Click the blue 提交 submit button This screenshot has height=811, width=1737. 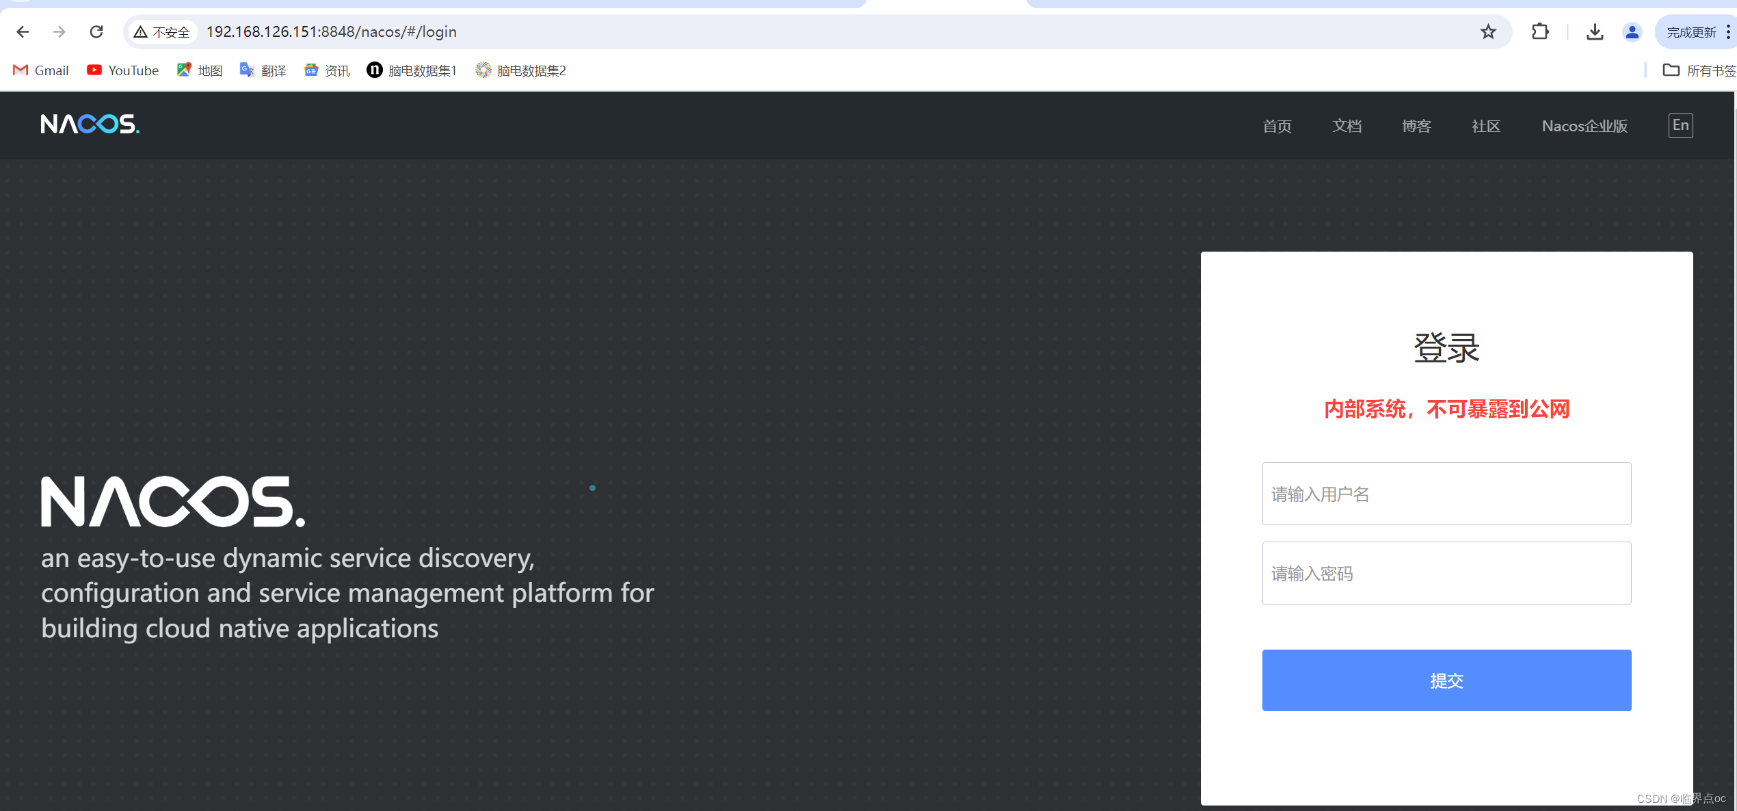[1446, 680]
